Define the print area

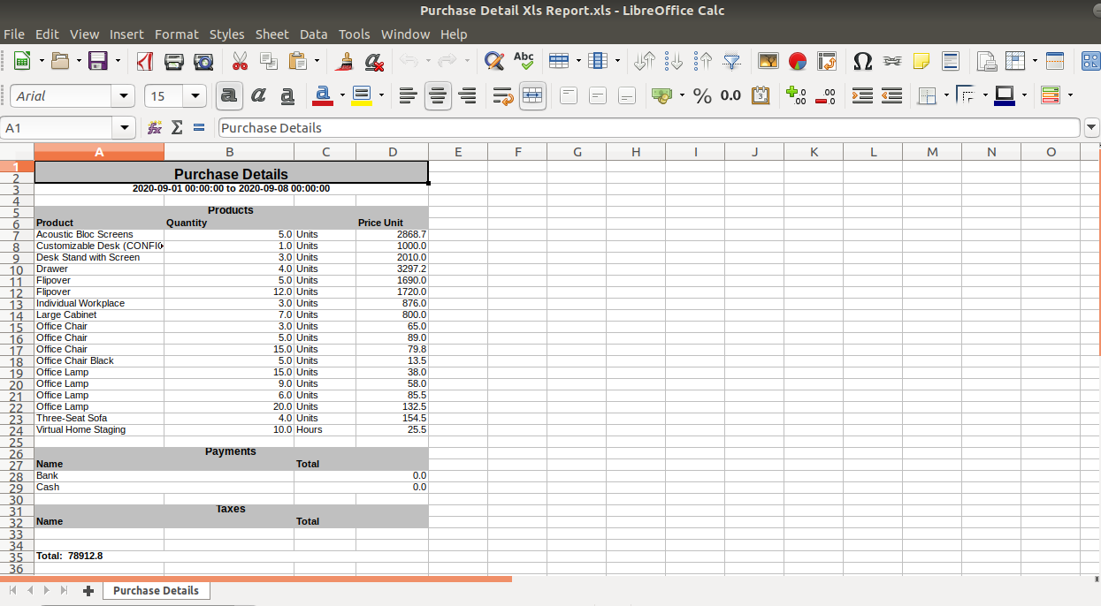tap(987, 61)
